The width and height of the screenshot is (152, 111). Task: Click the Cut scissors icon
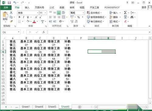(x=11, y=13)
